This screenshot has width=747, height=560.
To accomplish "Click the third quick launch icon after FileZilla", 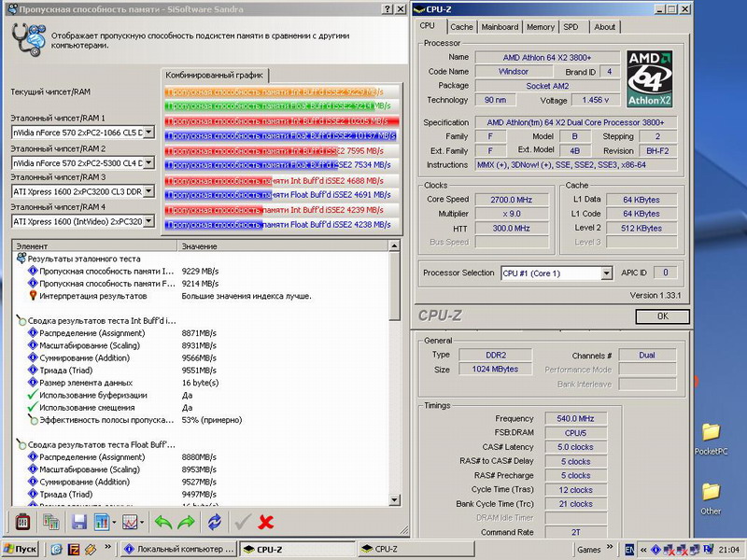I will [x=90, y=549].
